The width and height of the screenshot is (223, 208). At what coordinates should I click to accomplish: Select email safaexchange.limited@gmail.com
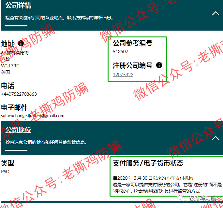pos(33,116)
